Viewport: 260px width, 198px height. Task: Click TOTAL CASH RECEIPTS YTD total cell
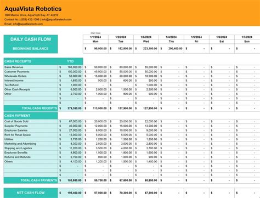pyautogui.click(x=70, y=108)
